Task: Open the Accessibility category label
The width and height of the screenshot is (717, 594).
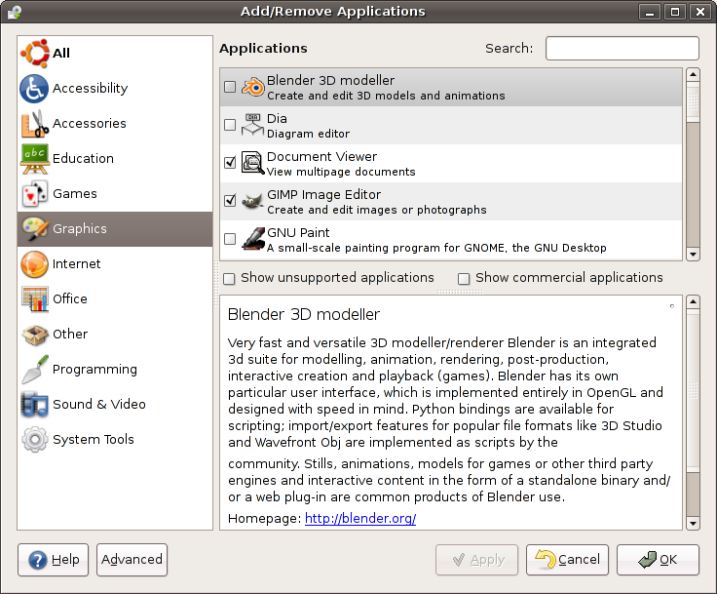Action: pos(90,88)
